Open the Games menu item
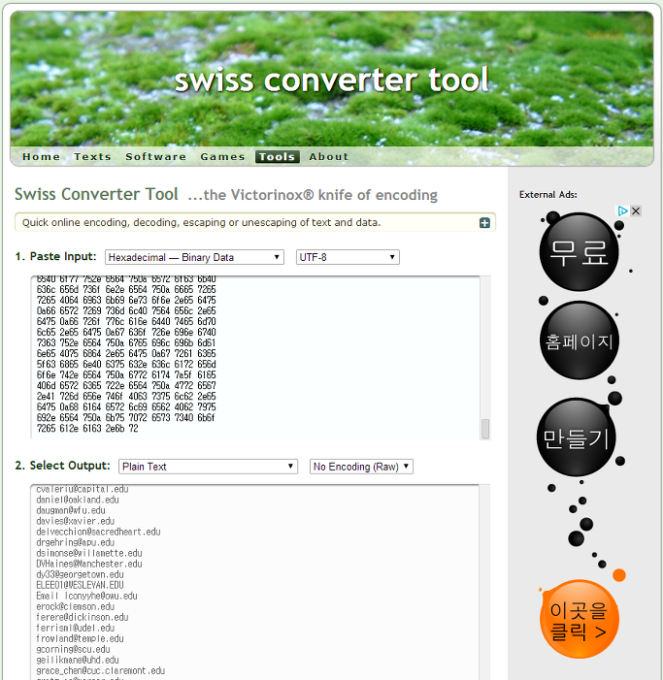663x680 pixels. (x=222, y=157)
